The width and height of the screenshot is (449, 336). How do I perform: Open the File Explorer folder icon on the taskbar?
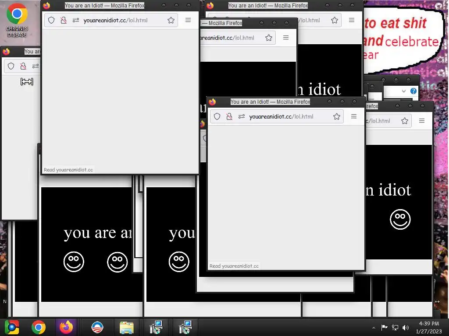(x=127, y=328)
